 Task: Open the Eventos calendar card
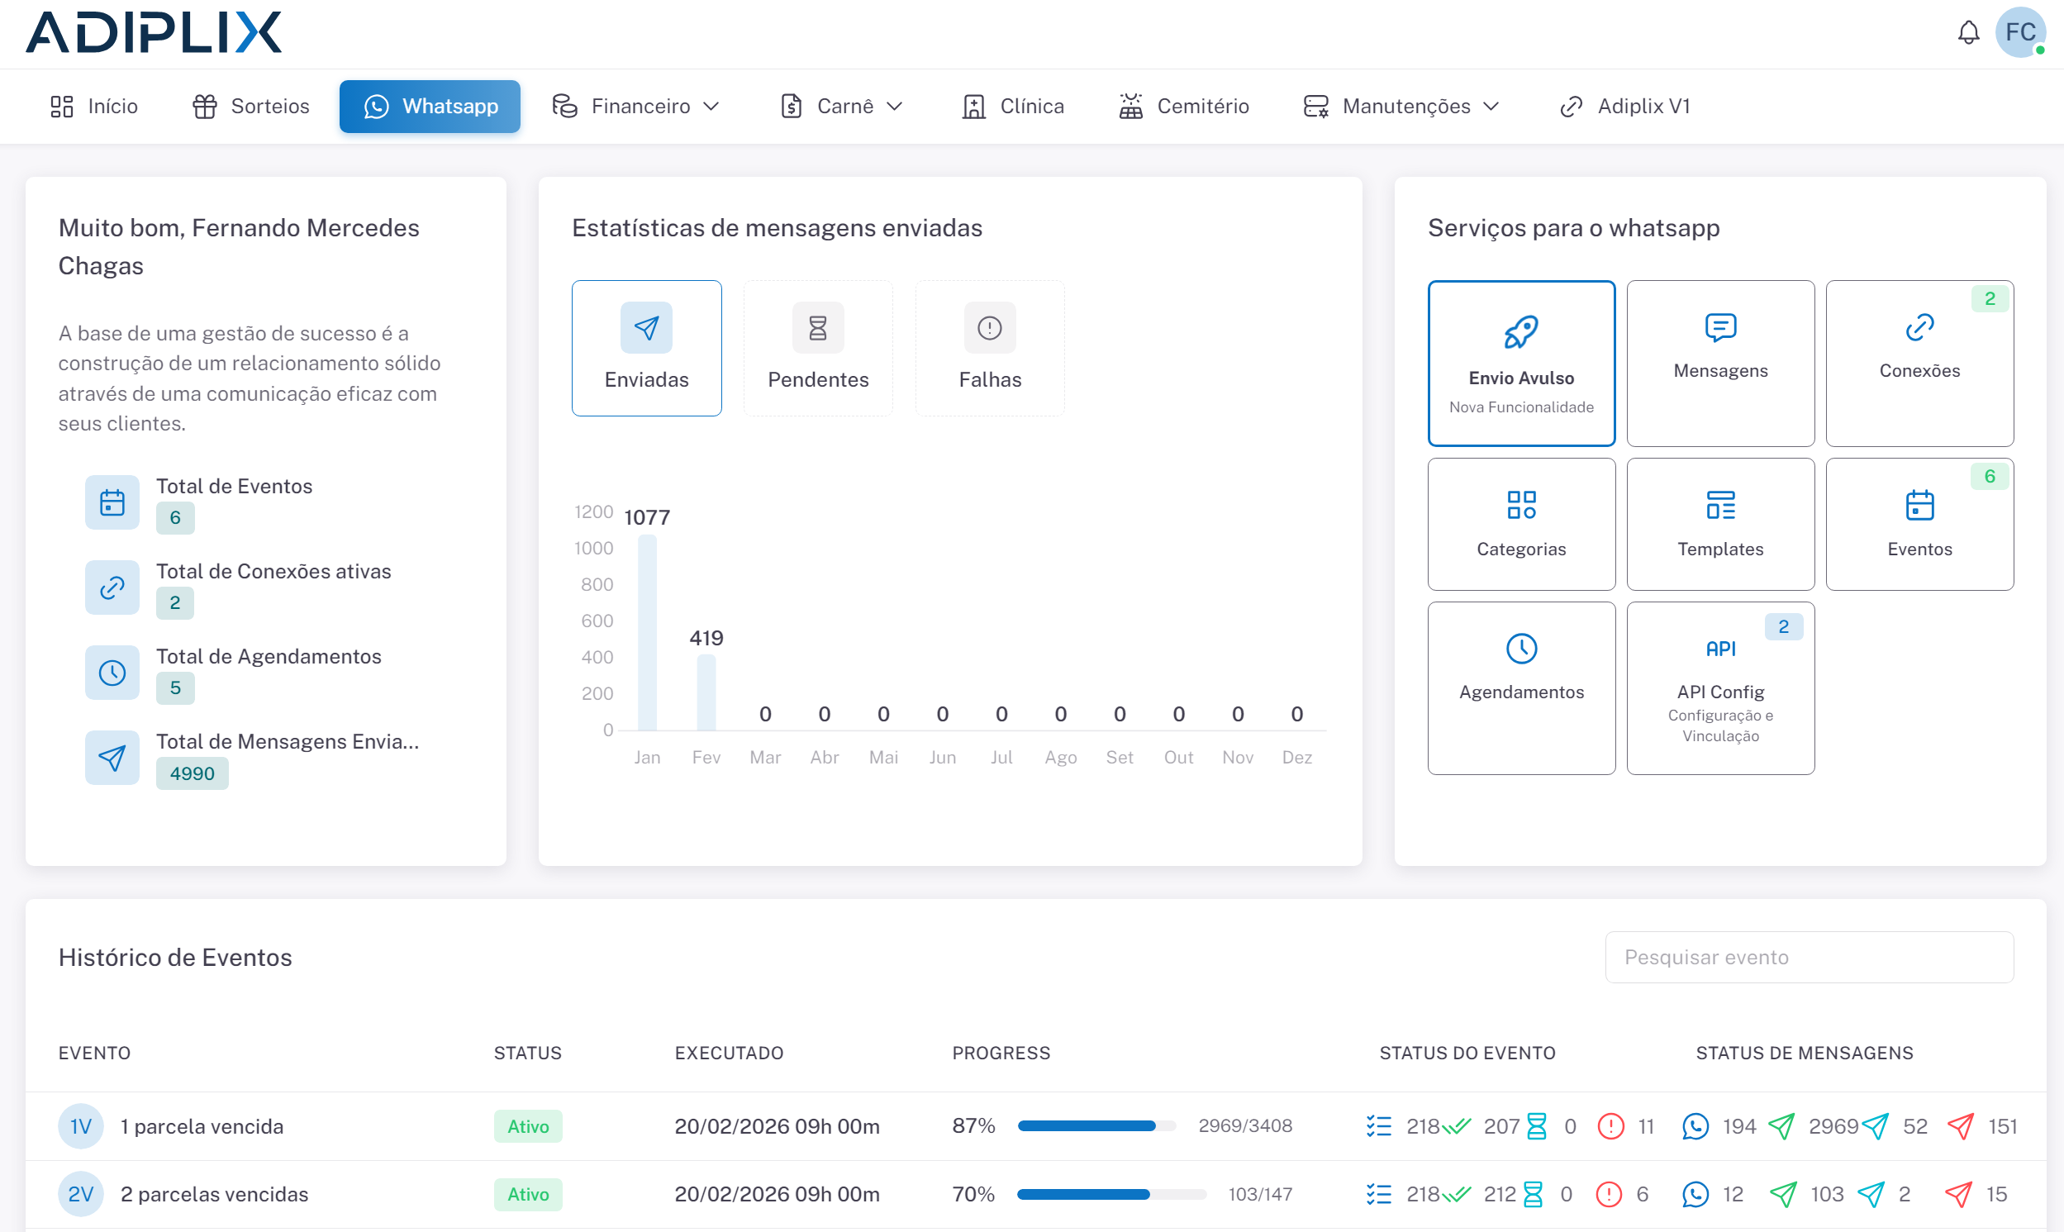(1919, 524)
